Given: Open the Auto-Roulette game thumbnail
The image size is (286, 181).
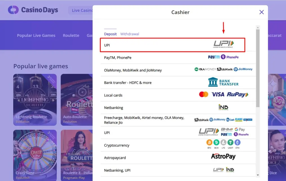Looking at the screenshot, I should point(77,100).
